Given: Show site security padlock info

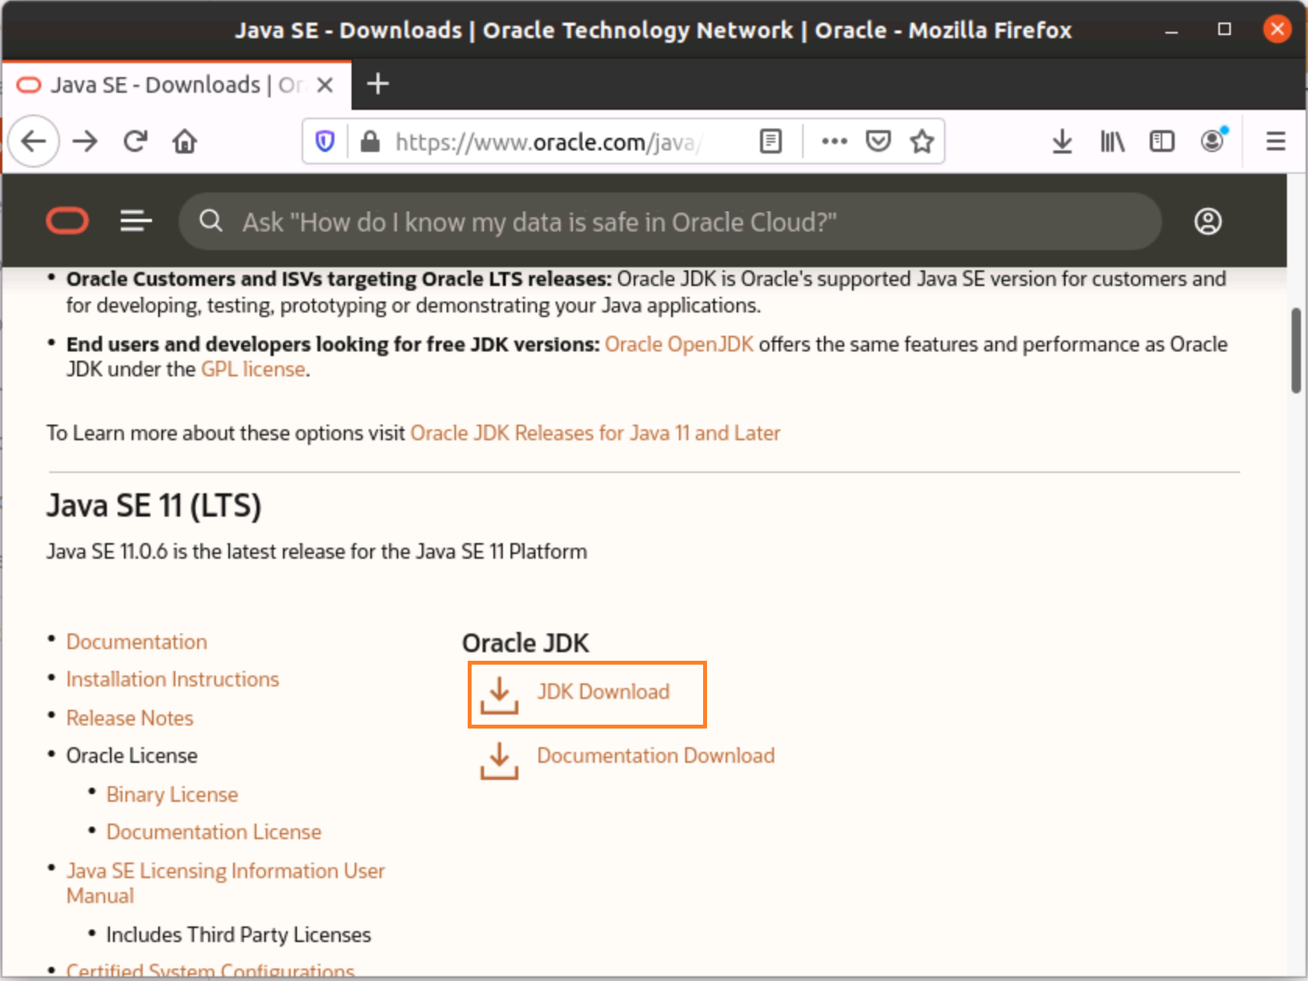Looking at the screenshot, I should point(370,141).
